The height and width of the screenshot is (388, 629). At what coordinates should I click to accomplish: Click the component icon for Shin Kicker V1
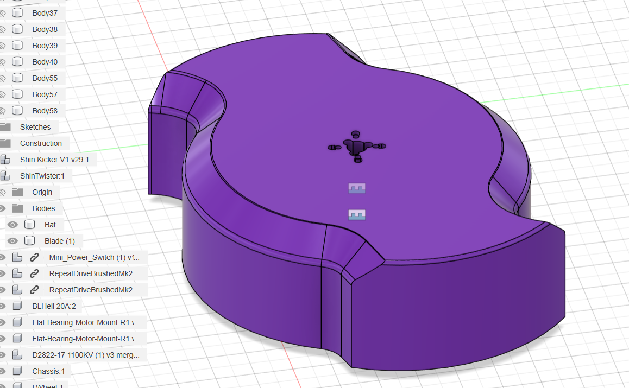(x=5, y=160)
